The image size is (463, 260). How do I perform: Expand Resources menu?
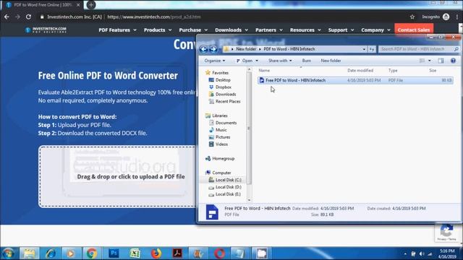tap(305, 30)
